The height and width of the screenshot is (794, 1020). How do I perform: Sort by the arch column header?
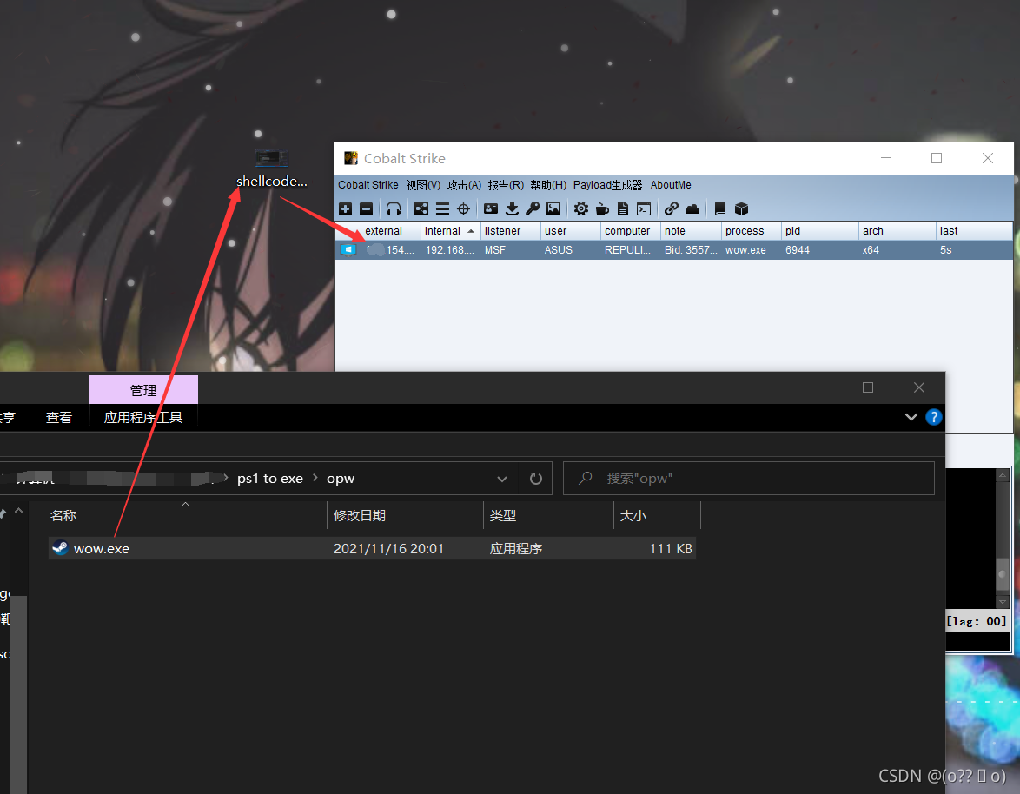coord(897,231)
